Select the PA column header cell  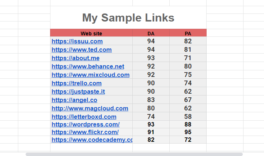coord(188,34)
